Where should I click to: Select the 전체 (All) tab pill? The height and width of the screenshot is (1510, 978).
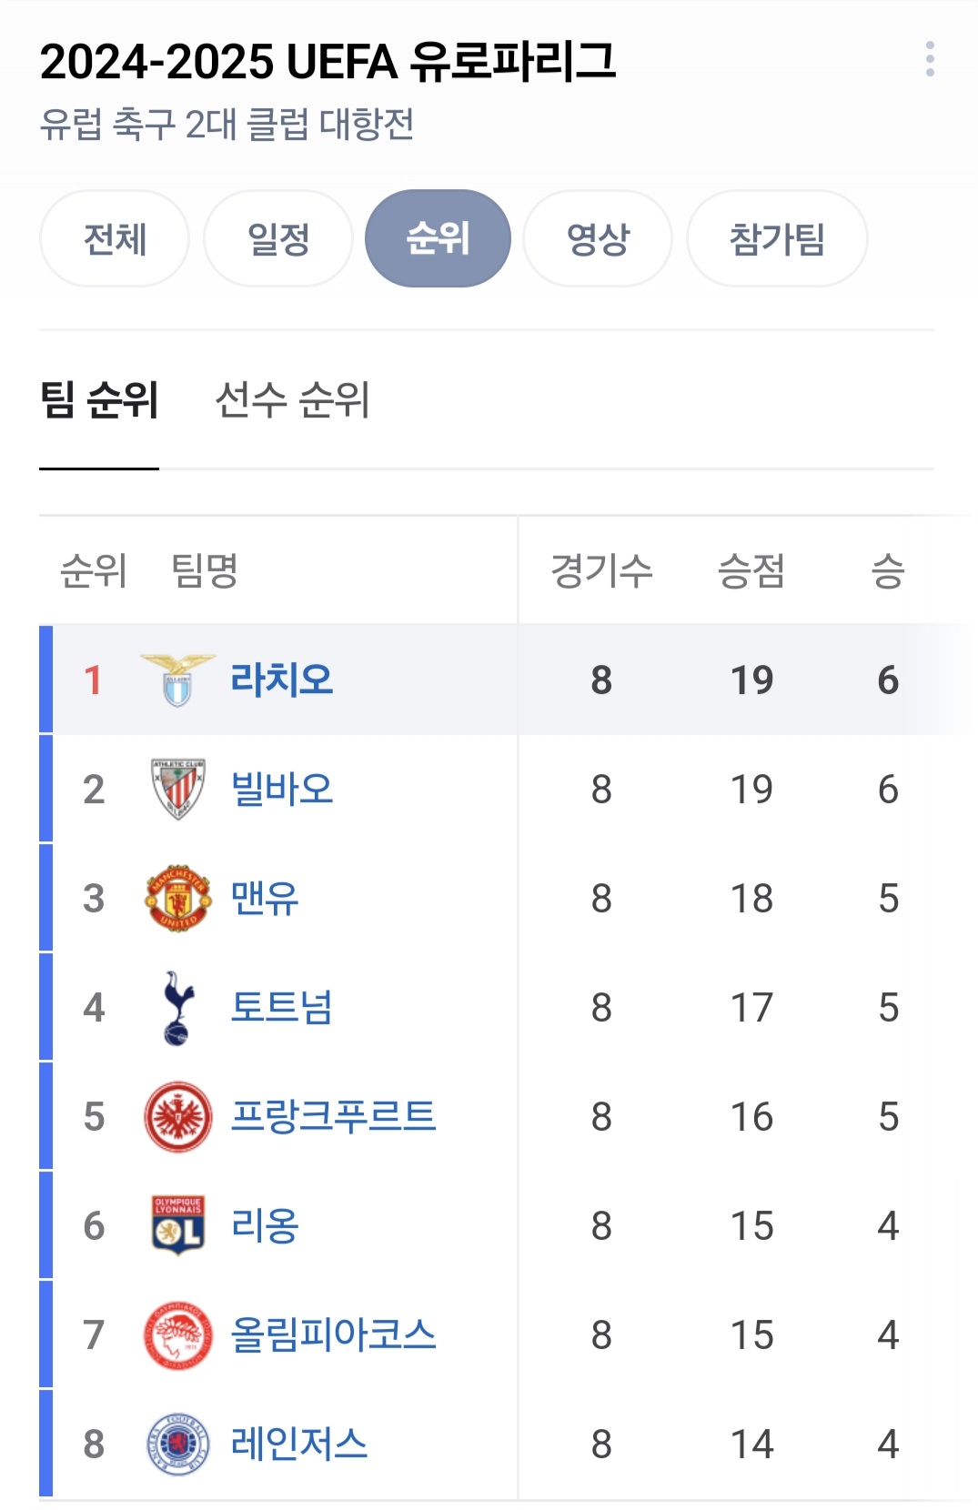(x=115, y=238)
